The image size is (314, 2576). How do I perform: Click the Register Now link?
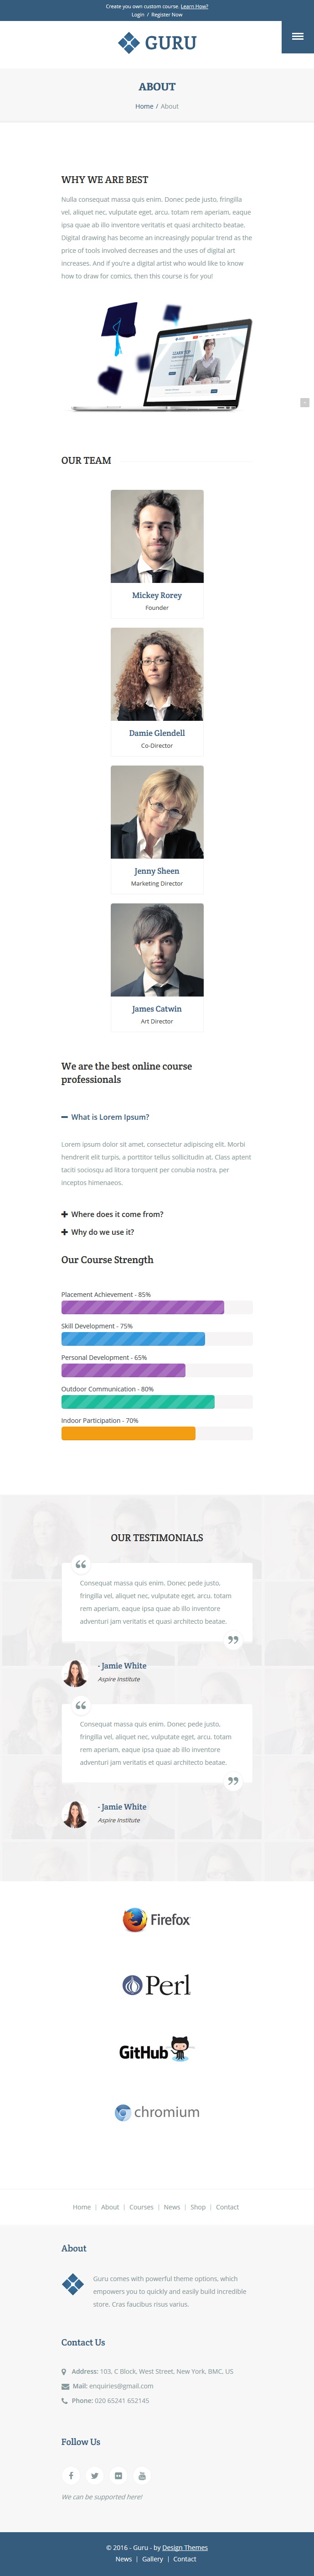[166, 15]
